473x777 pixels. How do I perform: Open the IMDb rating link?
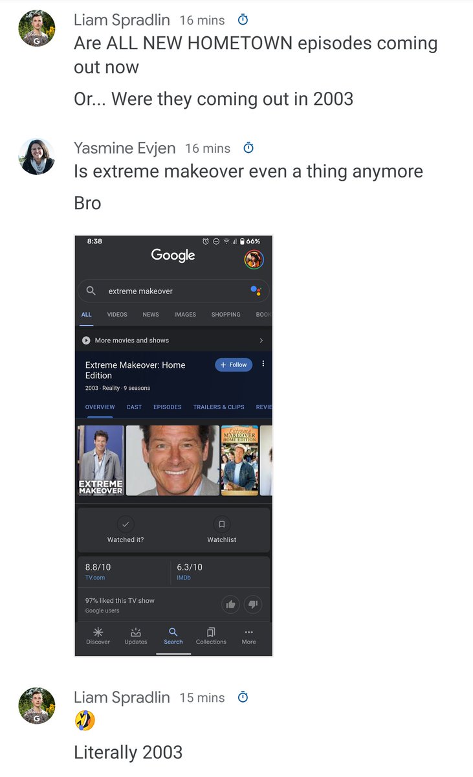pos(184,578)
